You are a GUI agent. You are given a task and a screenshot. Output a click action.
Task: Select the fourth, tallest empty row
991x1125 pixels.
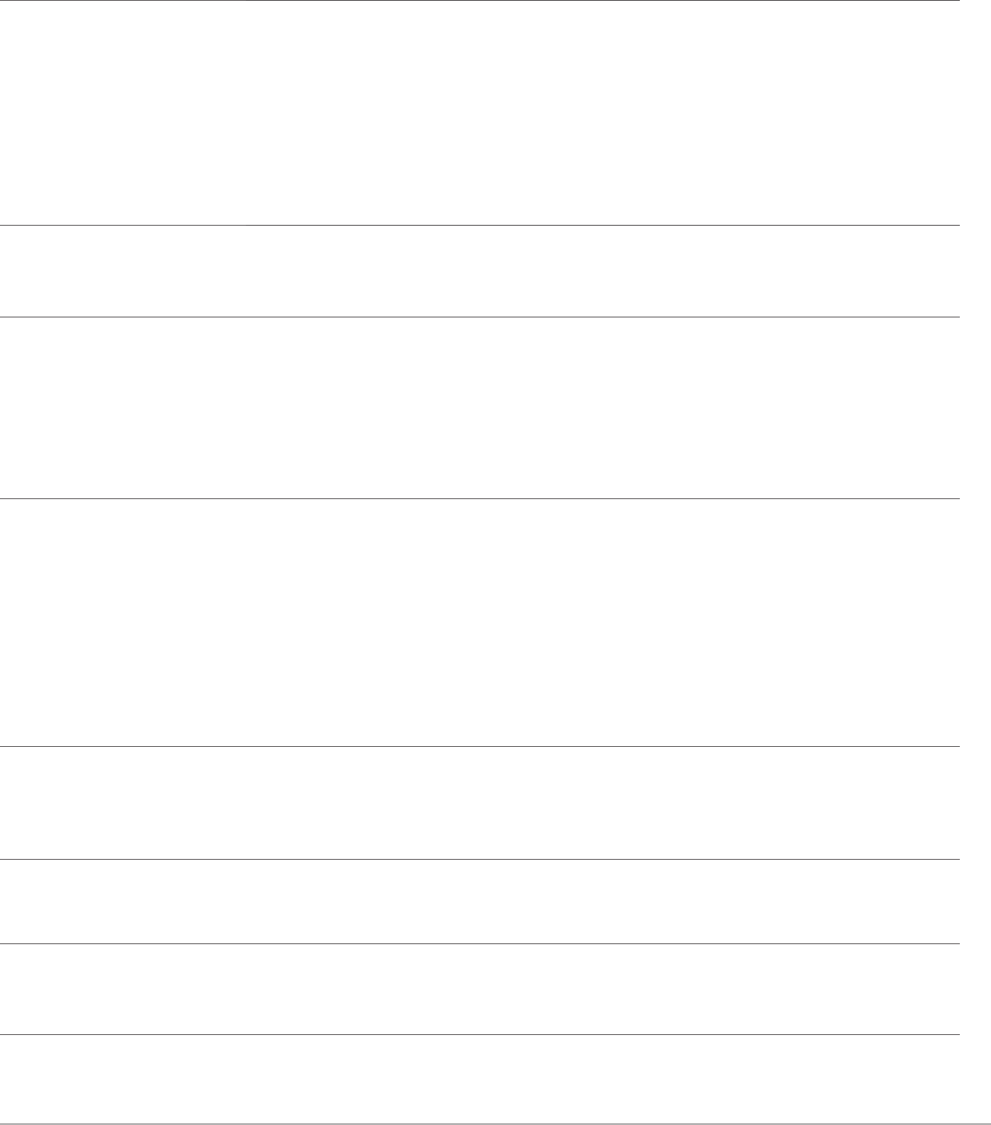pos(479,622)
